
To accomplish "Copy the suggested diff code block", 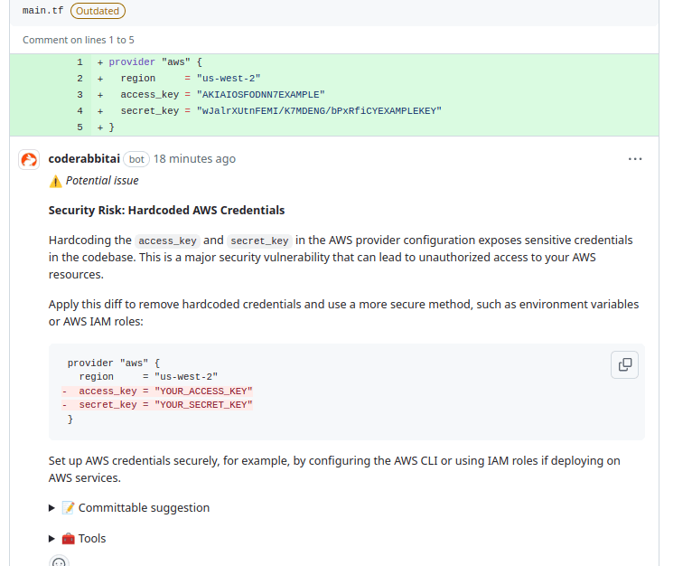I will (624, 365).
